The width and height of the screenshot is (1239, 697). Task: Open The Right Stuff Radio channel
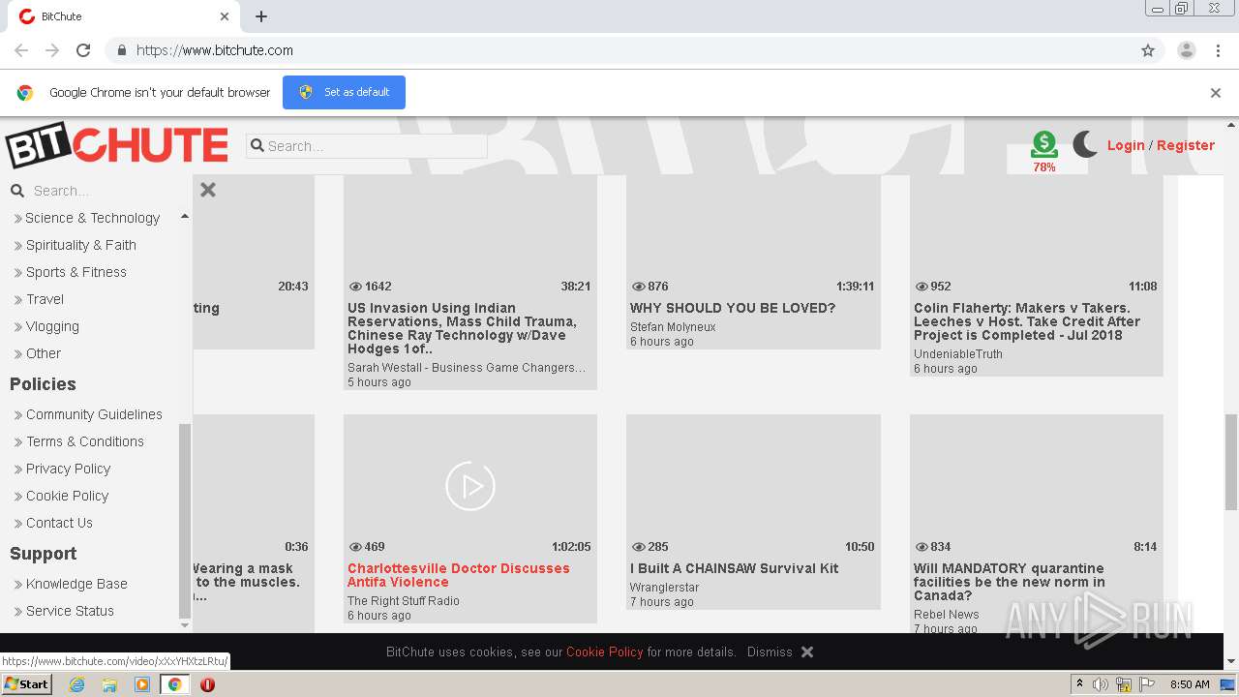(404, 601)
